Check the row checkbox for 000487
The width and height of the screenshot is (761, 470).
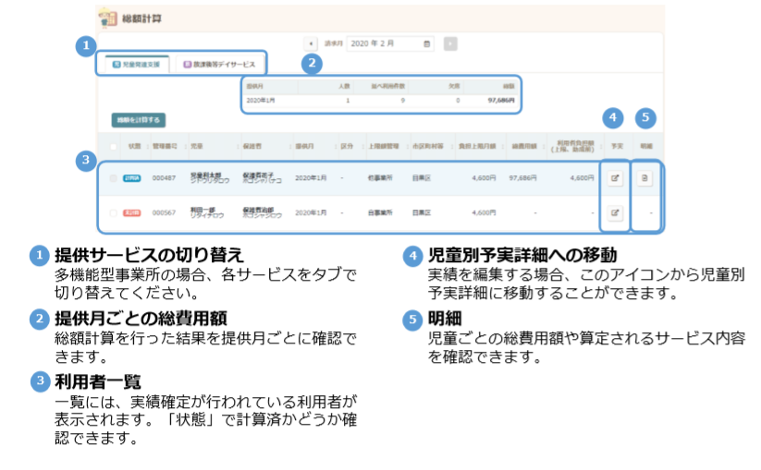click(114, 179)
